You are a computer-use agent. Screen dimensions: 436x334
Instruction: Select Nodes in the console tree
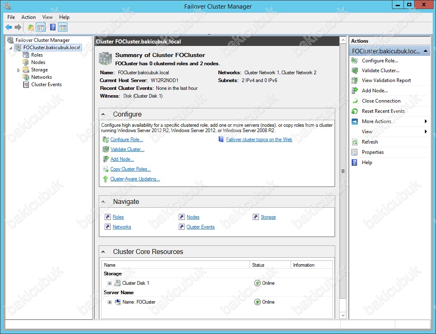pos(38,62)
